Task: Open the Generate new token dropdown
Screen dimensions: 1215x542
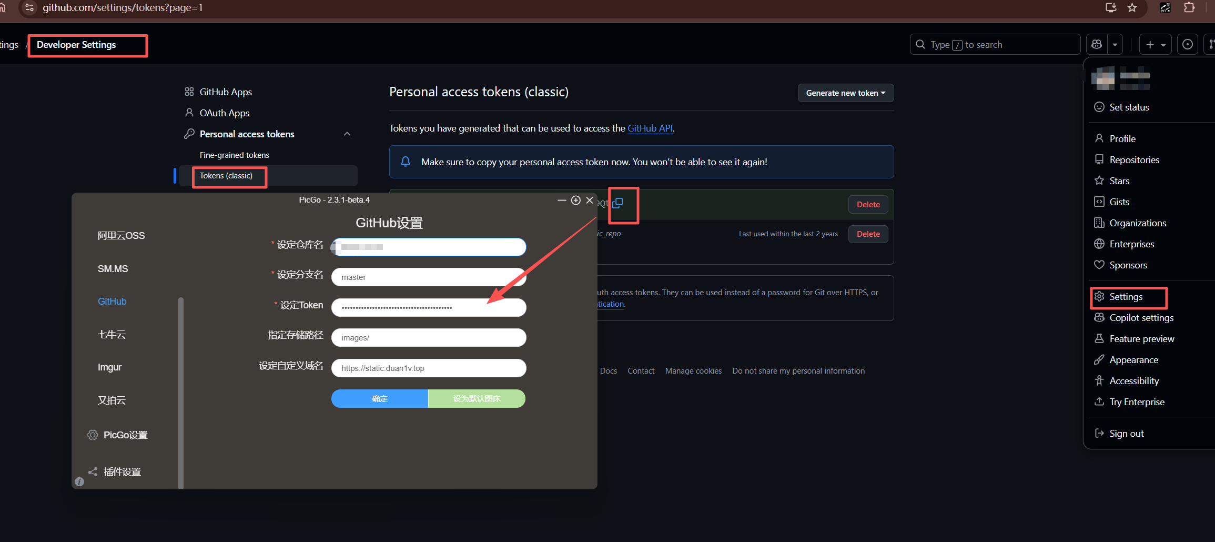Action: [x=845, y=93]
